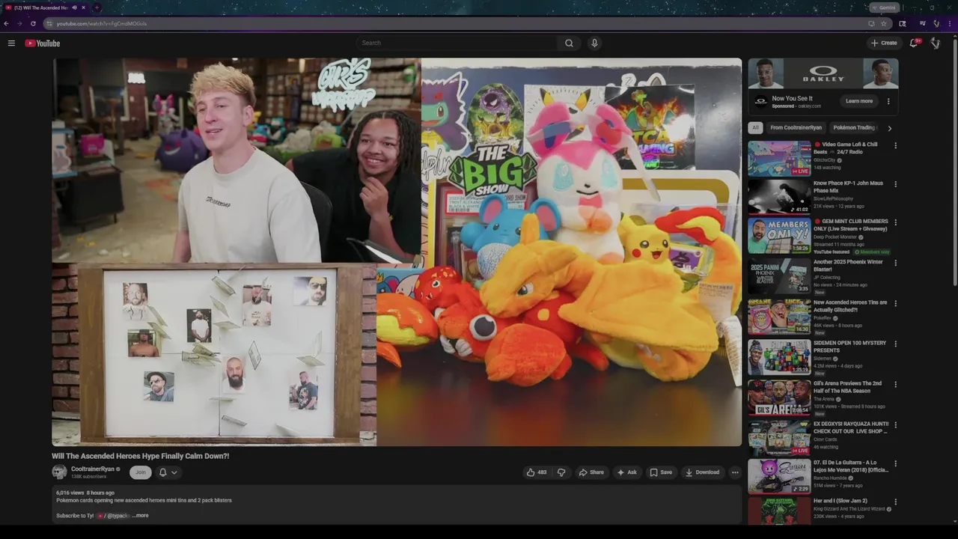Open EX DEOXYS RAYQUAZA HUNT thumbnail
Image resolution: width=958 pixels, height=539 pixels.
tap(779, 438)
